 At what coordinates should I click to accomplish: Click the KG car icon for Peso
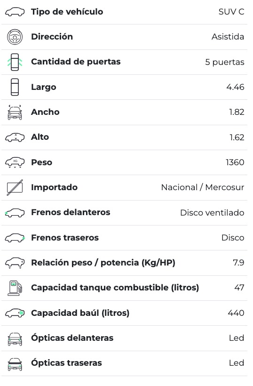click(x=15, y=162)
